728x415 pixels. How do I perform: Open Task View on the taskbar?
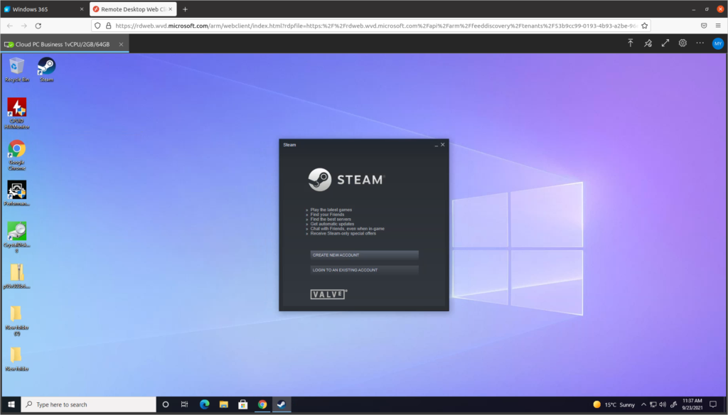click(184, 404)
